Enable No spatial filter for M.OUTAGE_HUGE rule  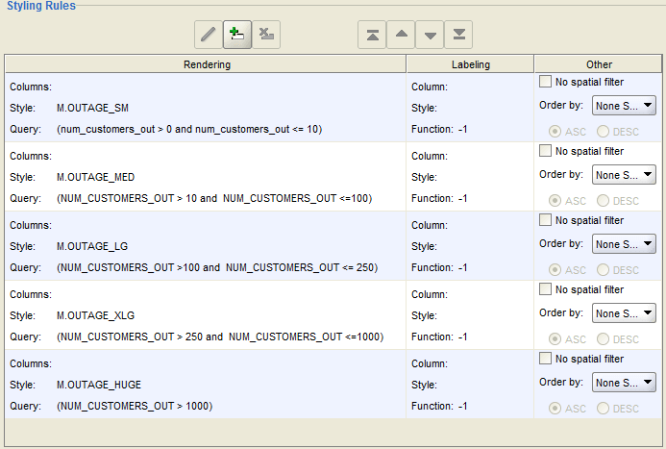pos(545,359)
